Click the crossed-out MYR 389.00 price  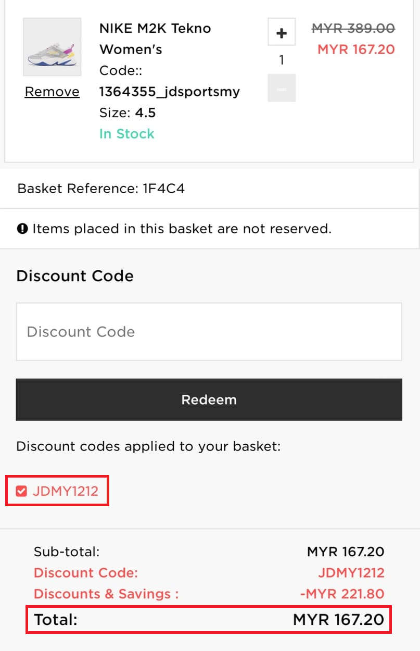(353, 28)
